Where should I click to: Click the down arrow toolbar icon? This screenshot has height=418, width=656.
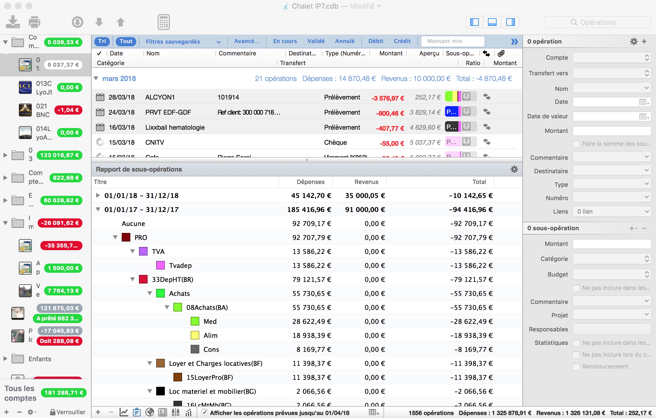tap(99, 22)
